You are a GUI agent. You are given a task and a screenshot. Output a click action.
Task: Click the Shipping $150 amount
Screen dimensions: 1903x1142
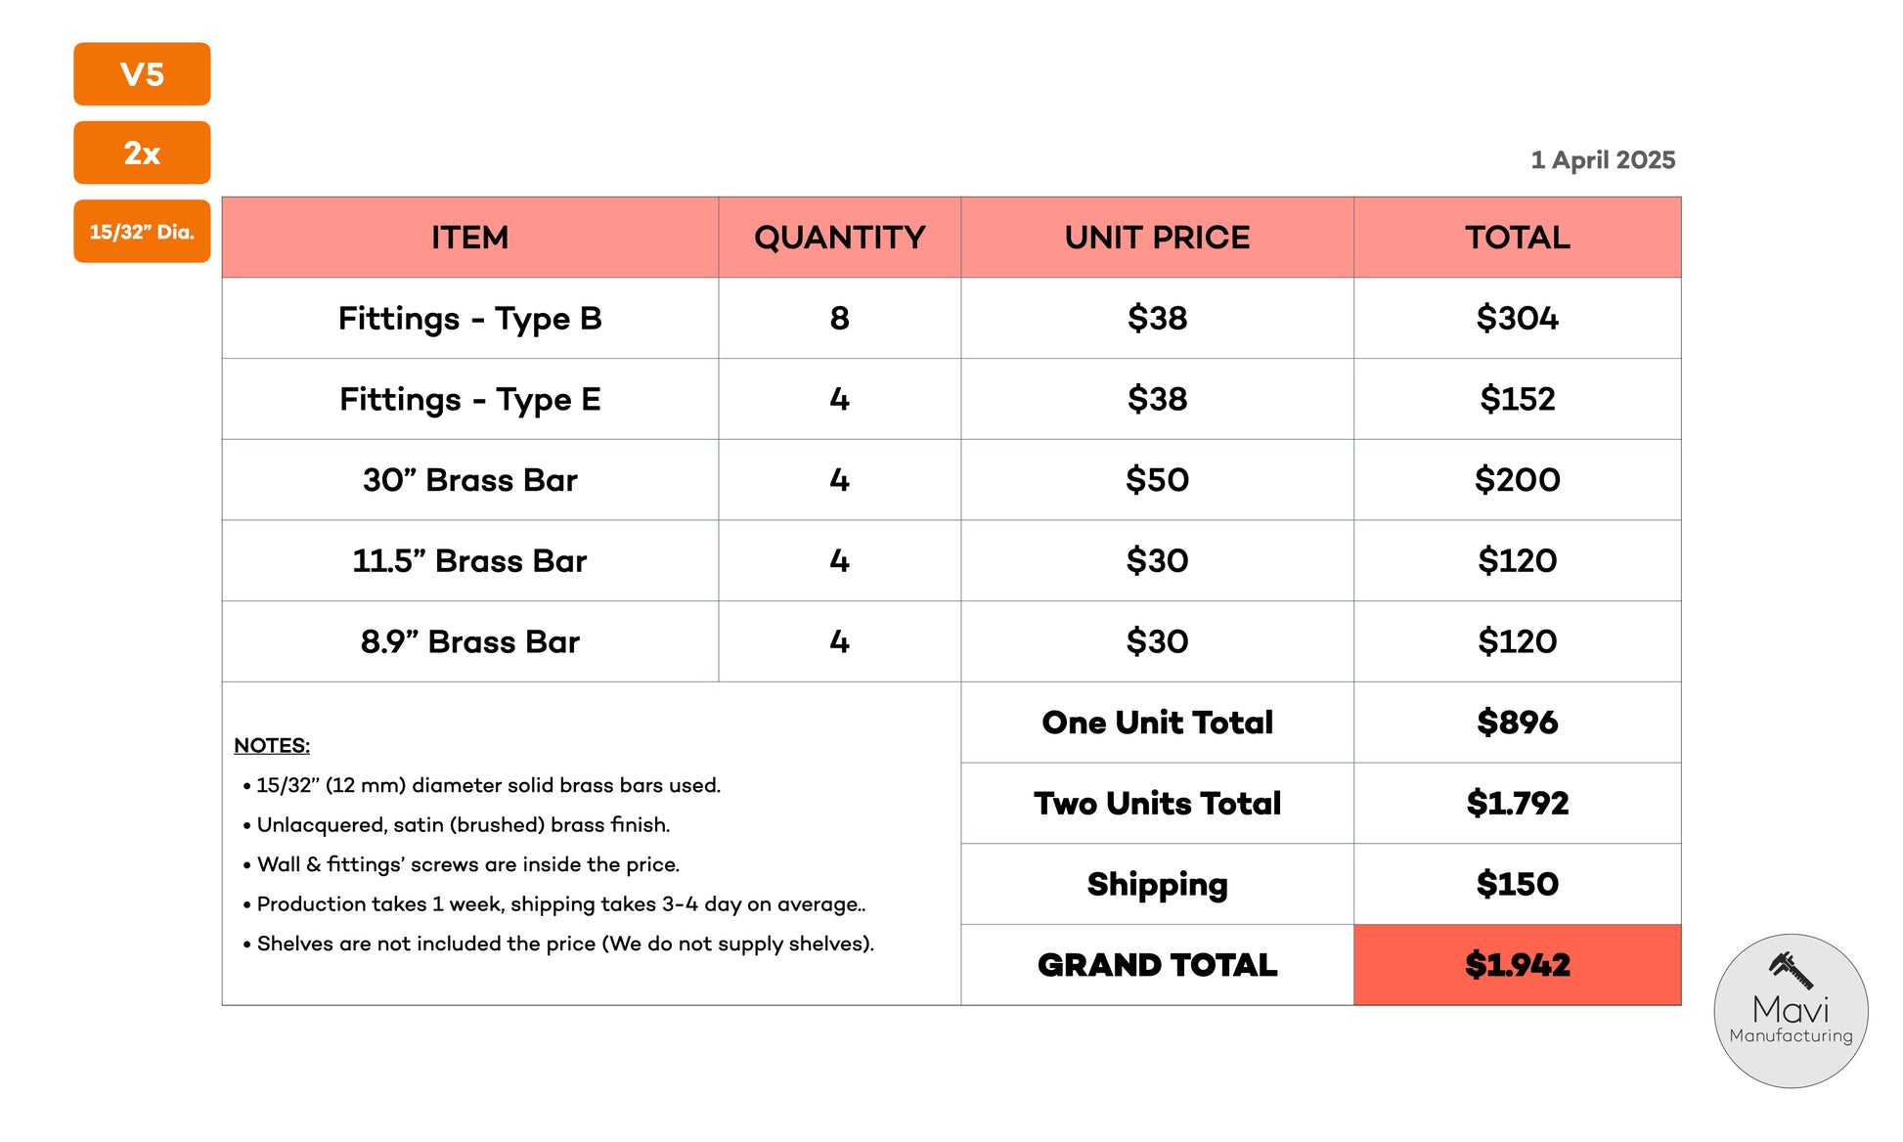1517,884
